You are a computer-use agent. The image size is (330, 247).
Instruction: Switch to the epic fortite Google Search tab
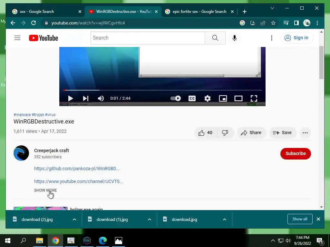click(x=199, y=12)
